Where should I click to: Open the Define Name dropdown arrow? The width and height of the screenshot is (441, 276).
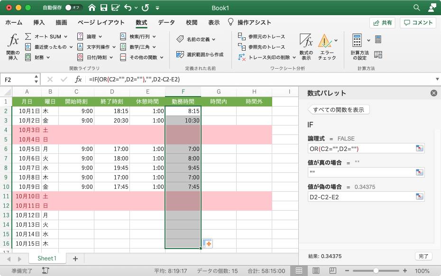214,39
